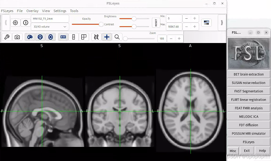
Task: Launch MELODIC ICA
Action: 248,116
